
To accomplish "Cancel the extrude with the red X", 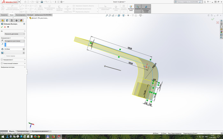I will [5, 27].
